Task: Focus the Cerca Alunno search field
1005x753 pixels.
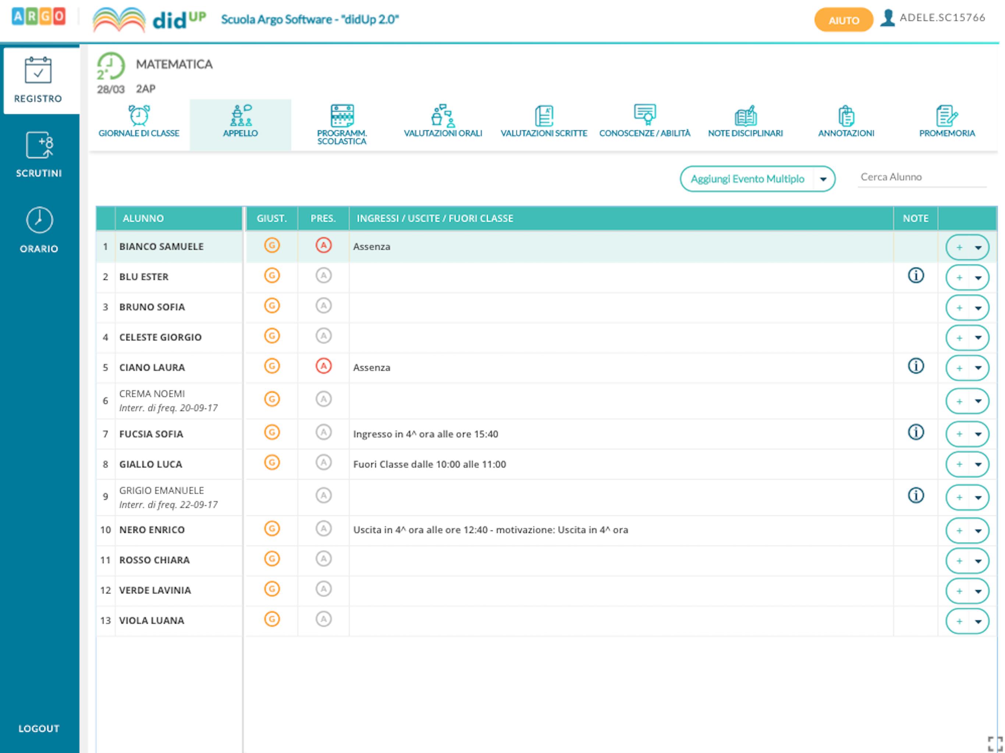Action: click(921, 177)
